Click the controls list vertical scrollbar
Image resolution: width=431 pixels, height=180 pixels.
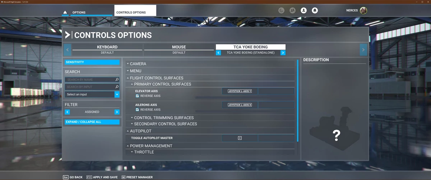point(297,100)
